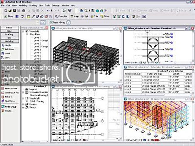This screenshot has width=195, height=146.
Task: Click the What's This help pointer icon
Action: click(x=70, y=11)
